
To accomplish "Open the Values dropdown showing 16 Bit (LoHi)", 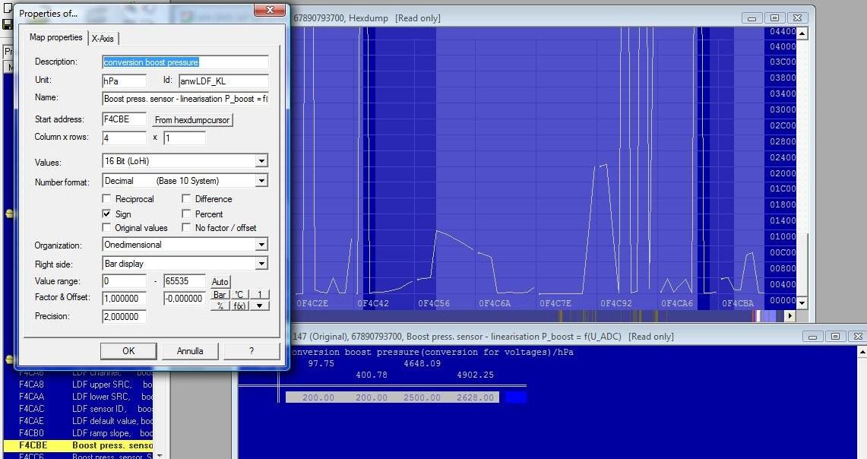I will click(261, 161).
